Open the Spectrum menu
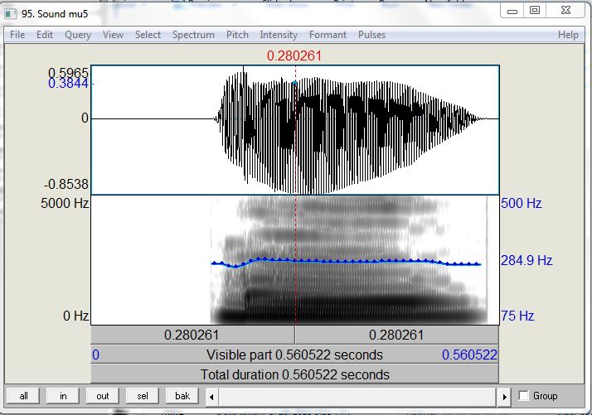Screen dimensions: 592x415 193,35
